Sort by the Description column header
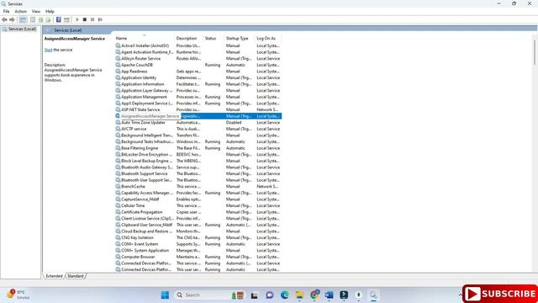Screen dimensions: 538x303 coord(188,38)
